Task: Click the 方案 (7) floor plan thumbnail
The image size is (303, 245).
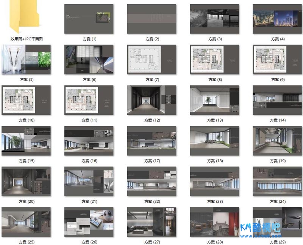Action: click(x=151, y=60)
